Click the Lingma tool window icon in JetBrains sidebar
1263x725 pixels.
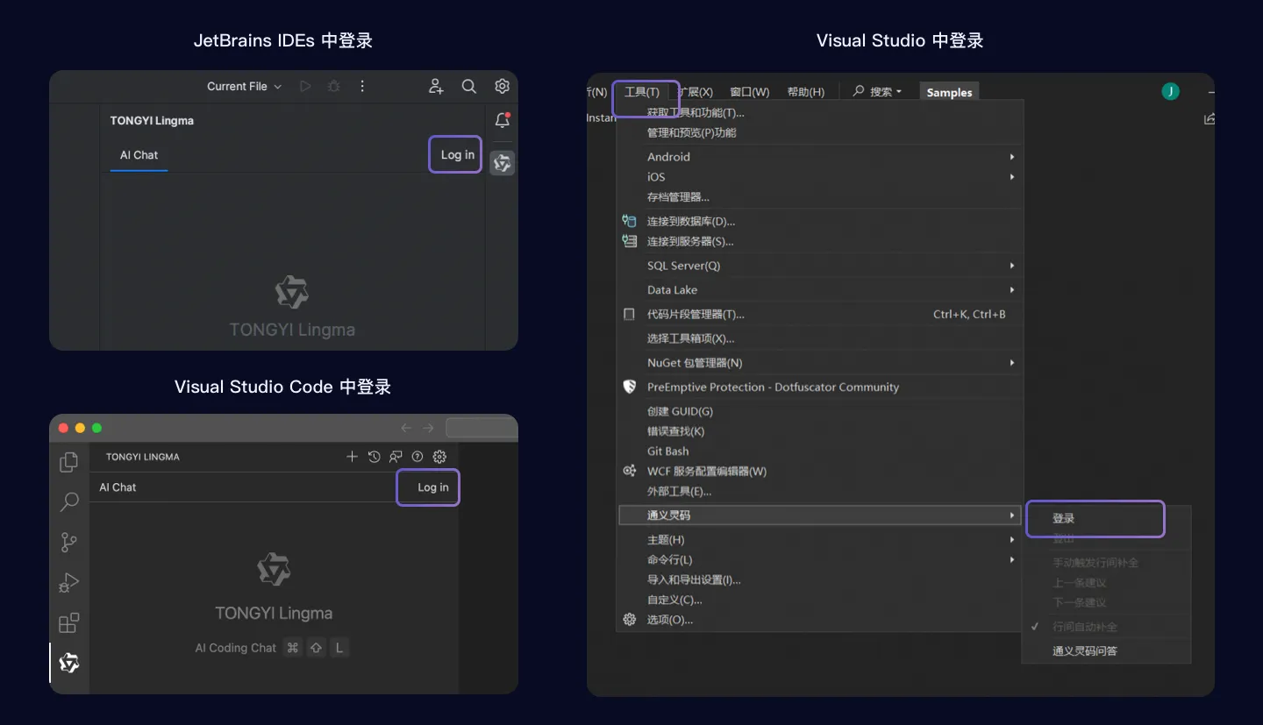point(502,163)
